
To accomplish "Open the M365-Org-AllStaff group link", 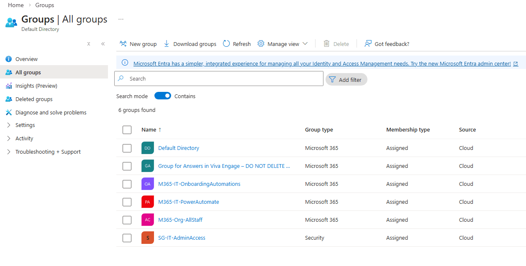I will [x=180, y=220].
